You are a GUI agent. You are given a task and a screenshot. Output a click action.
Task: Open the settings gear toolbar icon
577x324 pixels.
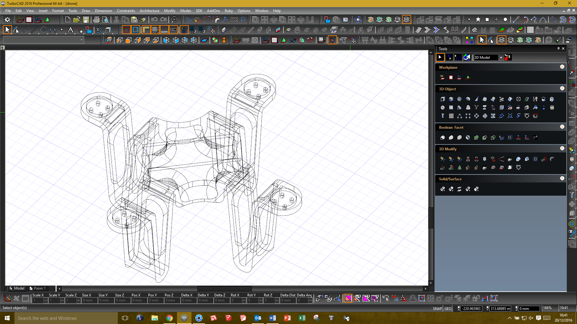coord(7,20)
